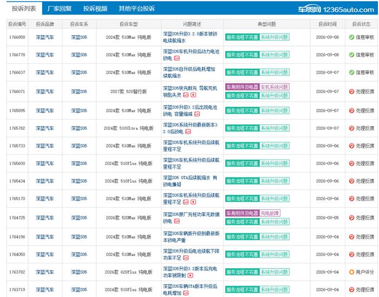Viewport: 379px width, 297px height.
Task: Open image icon on complaint 1765895 description
Action: tap(197, 114)
